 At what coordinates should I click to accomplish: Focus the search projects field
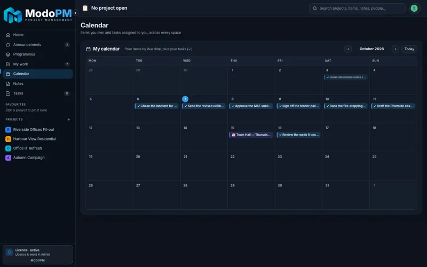[x=357, y=8]
